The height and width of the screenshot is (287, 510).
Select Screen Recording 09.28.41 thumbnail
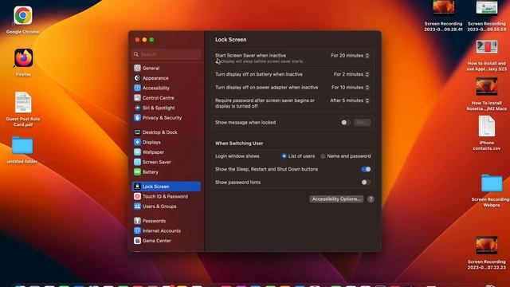click(443, 8)
